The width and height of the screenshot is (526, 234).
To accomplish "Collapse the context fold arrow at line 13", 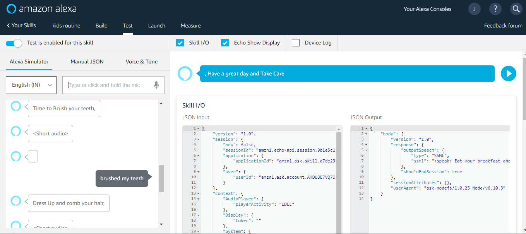I will [x=199, y=193].
